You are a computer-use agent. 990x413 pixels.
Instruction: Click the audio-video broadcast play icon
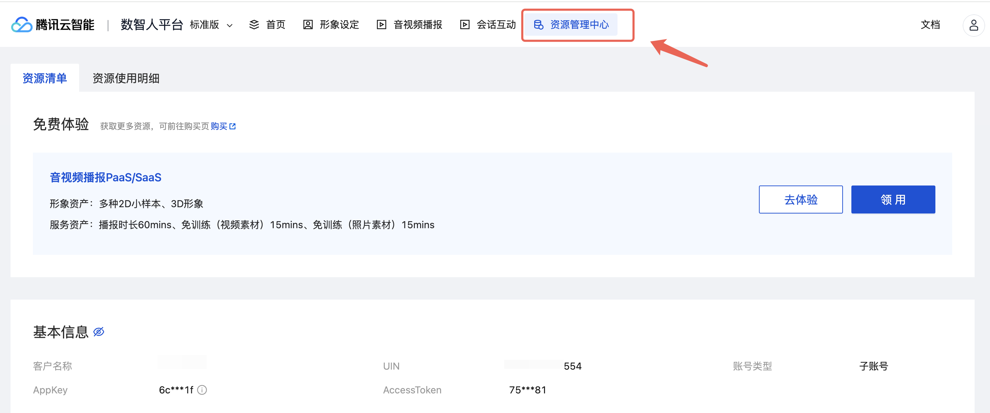[381, 24]
